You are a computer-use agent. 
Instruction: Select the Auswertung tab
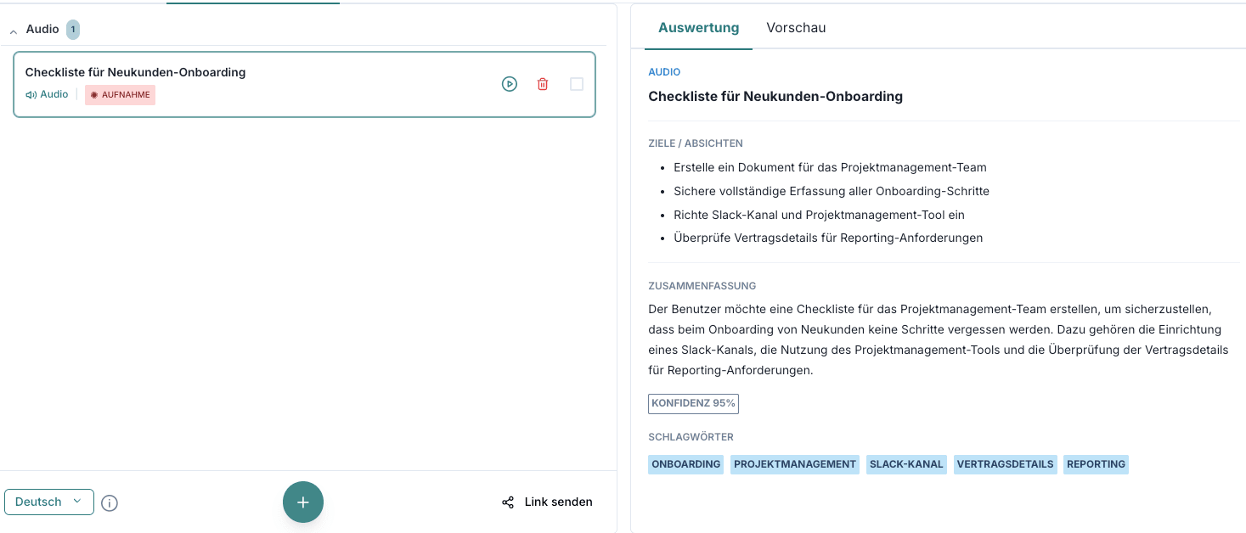[699, 27]
